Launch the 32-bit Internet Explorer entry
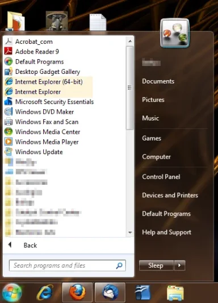Screen dimensions: 218x303 (x=38, y=92)
